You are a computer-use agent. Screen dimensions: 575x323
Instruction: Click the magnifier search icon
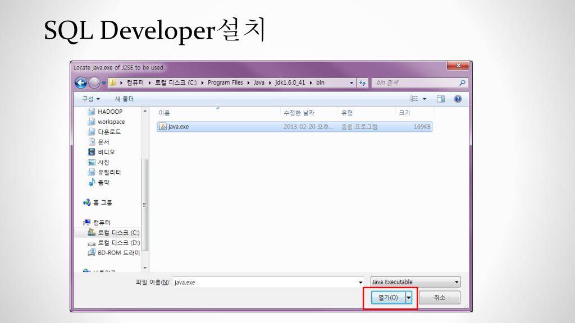463,83
